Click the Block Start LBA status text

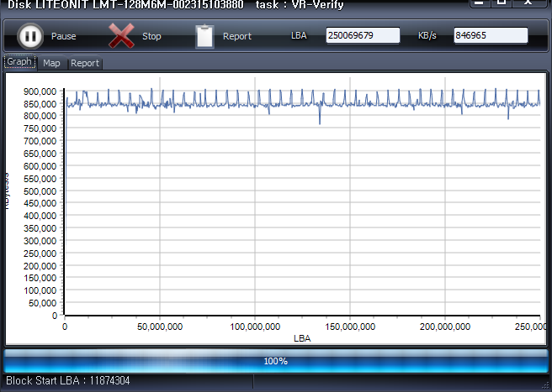(x=68, y=381)
